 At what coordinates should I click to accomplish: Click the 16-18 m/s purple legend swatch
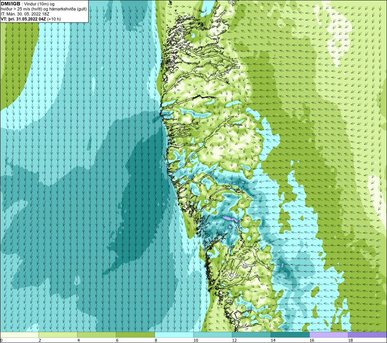[329, 335]
